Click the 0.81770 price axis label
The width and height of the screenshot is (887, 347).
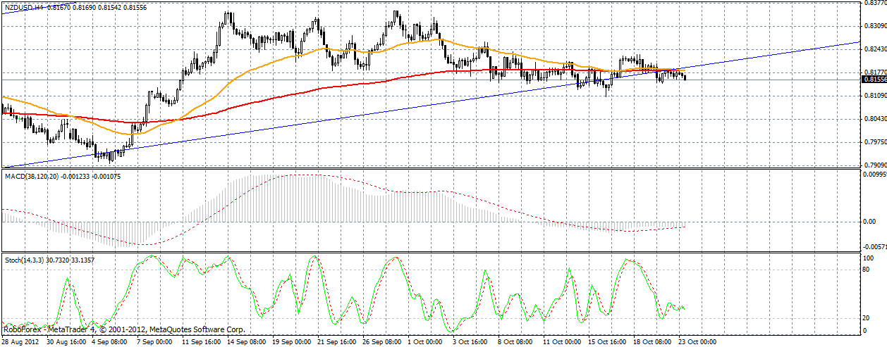(x=874, y=72)
